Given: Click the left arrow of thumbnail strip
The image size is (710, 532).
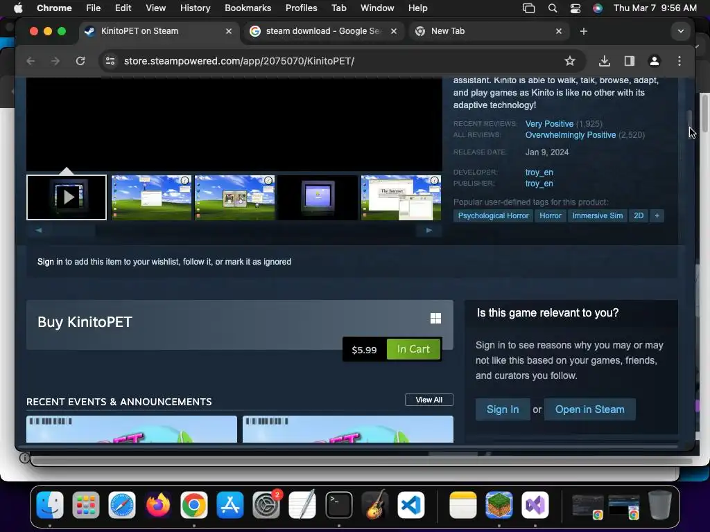Looking at the screenshot, I should [39, 230].
